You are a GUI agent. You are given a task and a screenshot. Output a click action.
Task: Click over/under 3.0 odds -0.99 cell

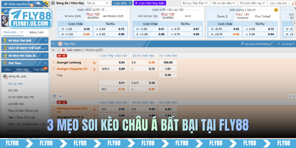(143, 63)
